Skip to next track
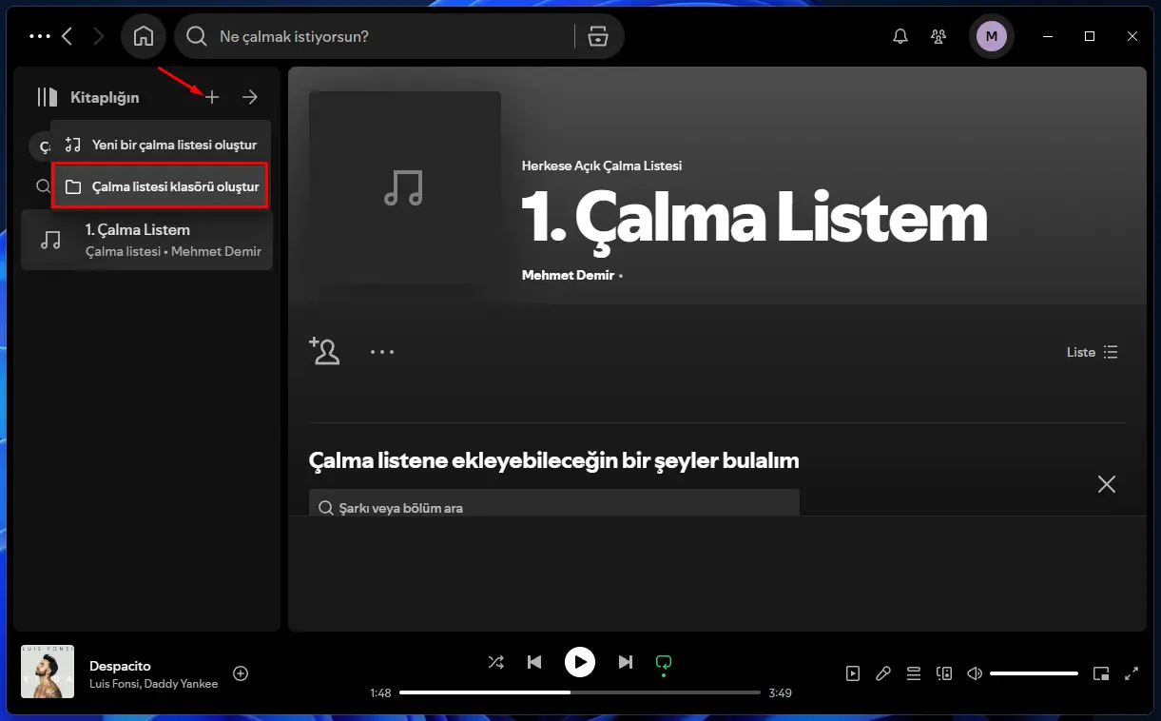The image size is (1161, 721). (x=625, y=661)
